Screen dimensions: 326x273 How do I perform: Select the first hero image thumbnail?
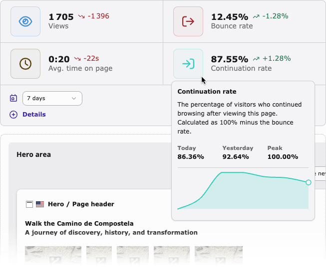point(53,257)
